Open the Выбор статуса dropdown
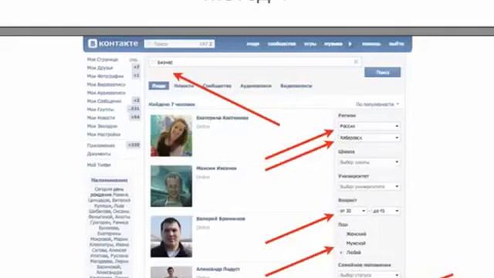The width and height of the screenshot is (494, 278). pyautogui.click(x=369, y=275)
